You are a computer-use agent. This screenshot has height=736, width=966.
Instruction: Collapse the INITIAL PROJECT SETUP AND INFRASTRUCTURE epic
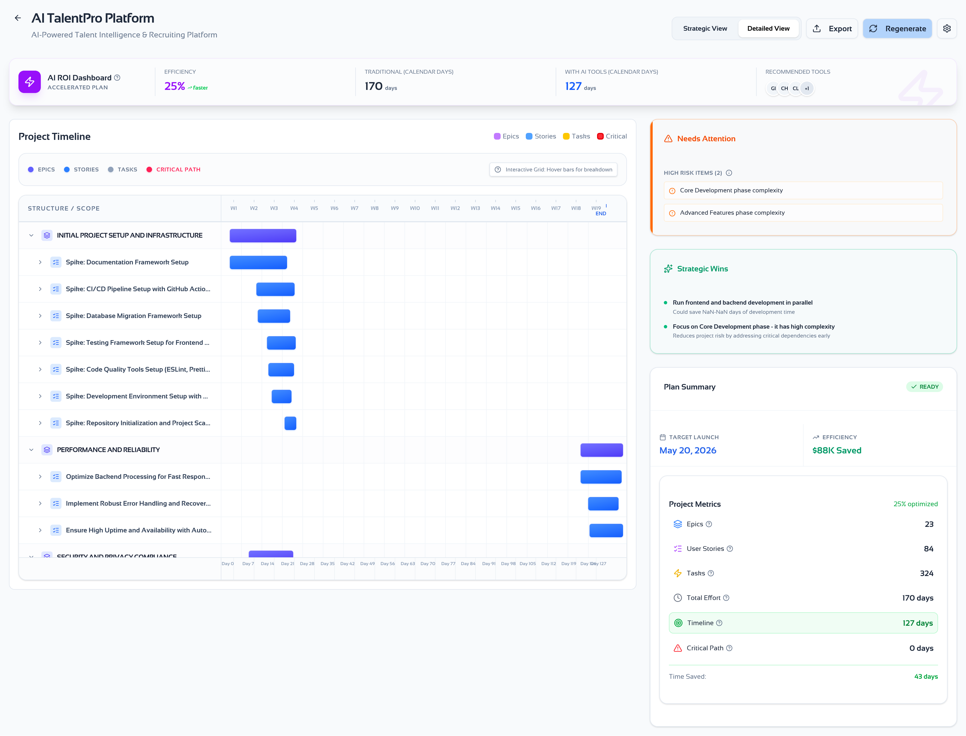31,235
